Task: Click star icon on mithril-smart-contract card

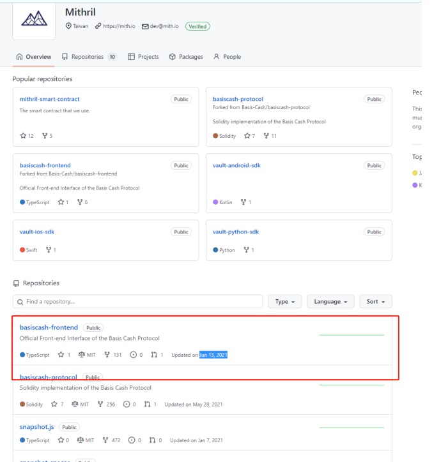Action: pos(23,136)
